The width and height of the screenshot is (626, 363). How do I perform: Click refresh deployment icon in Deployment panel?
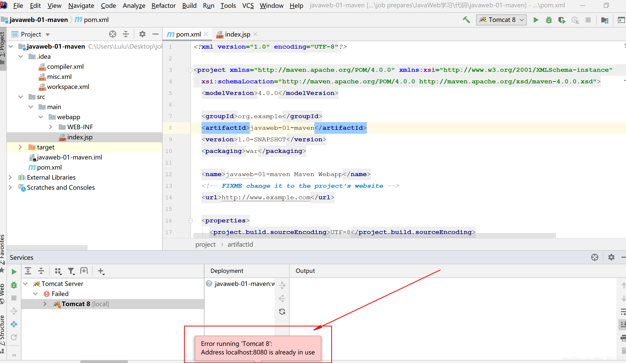click(282, 312)
